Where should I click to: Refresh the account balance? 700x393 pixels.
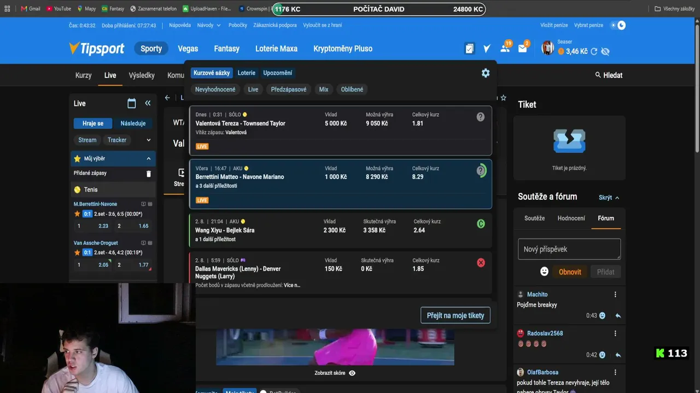pos(594,51)
